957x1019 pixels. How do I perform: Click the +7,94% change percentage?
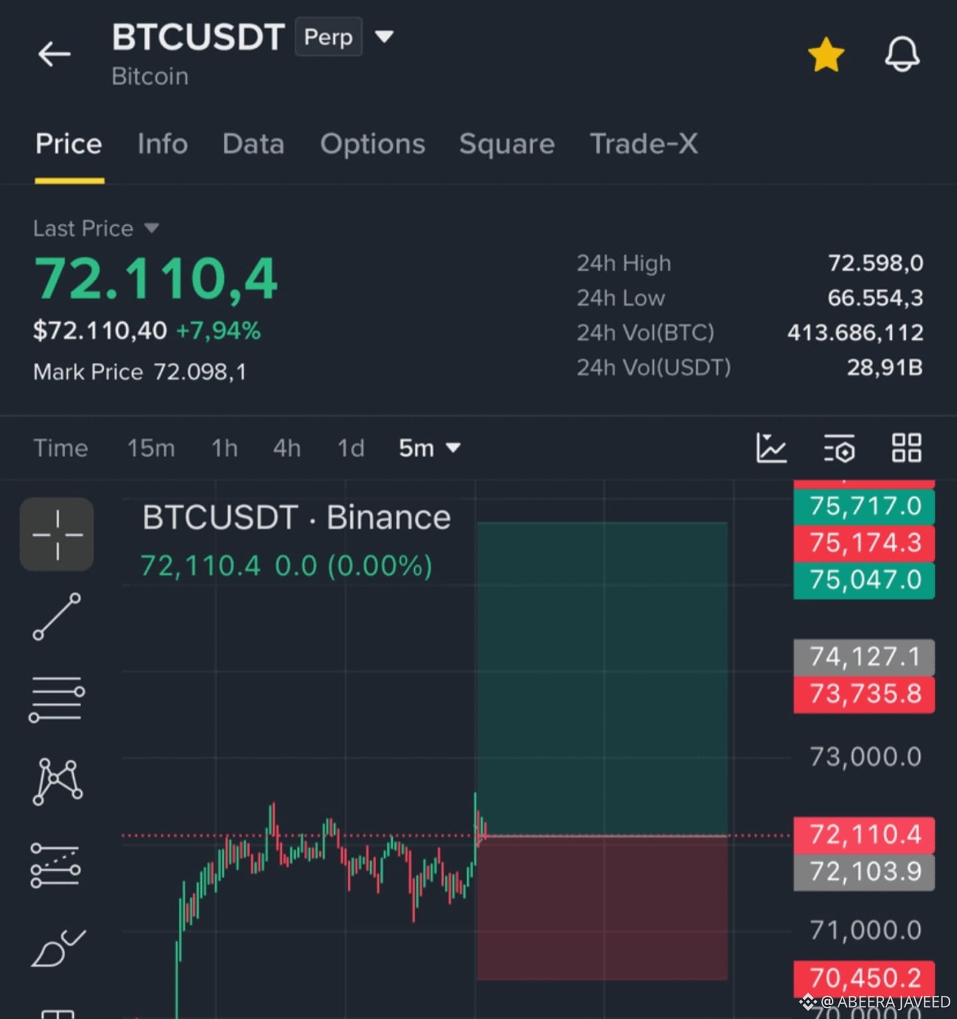pos(219,330)
